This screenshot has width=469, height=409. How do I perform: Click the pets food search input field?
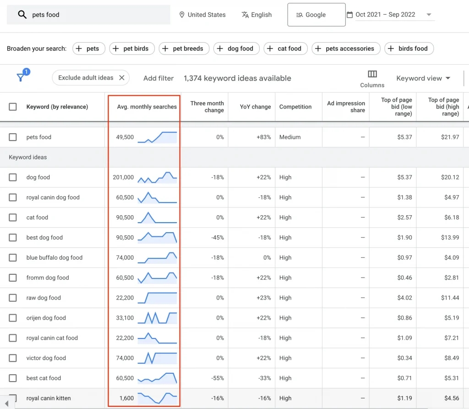88,15
